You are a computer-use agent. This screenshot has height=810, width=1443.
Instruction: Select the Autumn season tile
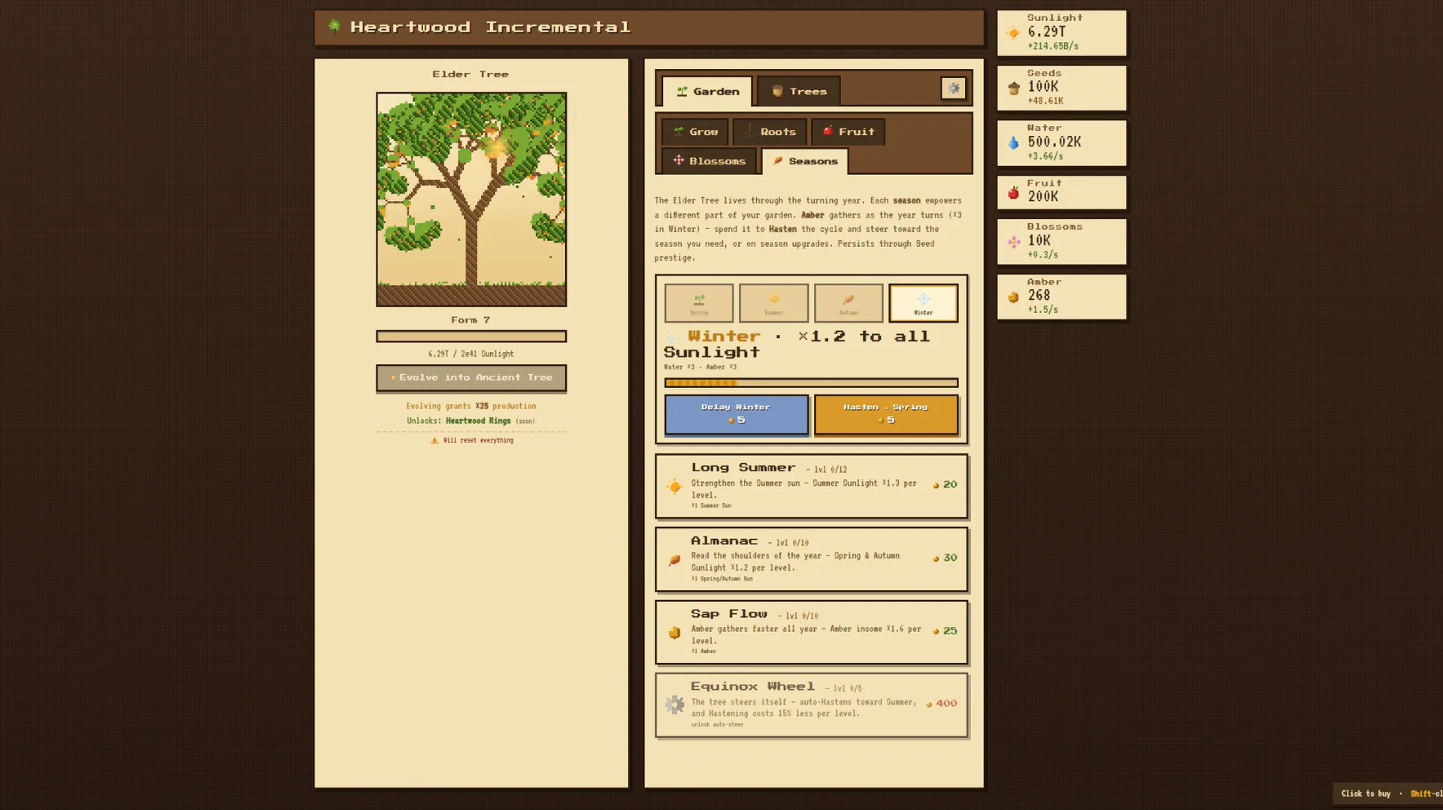tap(848, 303)
